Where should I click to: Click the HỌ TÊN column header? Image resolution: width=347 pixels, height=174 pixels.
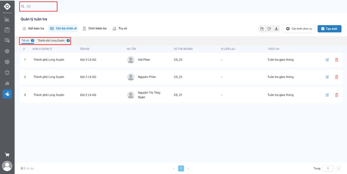(131, 49)
